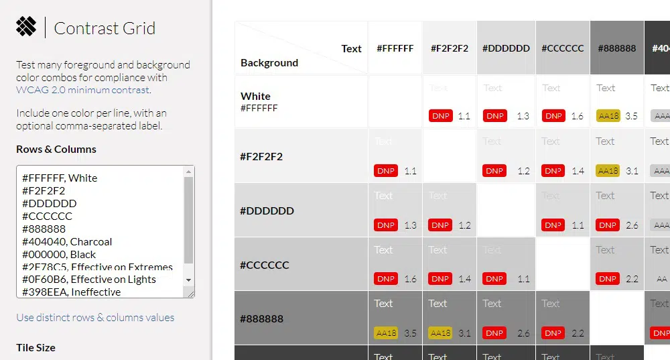Viewport: 670px width, 360px height.
Task: Click the Contrast Grid logo icon
Action: tap(26, 27)
